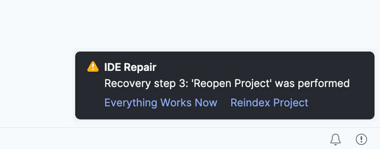Screen dimensions: 380x149
Task: Click the Everything Works Now link
Action: [x=160, y=103]
